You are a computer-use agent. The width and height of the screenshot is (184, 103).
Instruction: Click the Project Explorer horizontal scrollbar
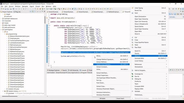(10, 96)
